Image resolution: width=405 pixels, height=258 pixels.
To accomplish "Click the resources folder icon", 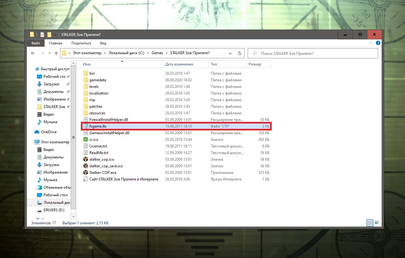I will [85, 113].
